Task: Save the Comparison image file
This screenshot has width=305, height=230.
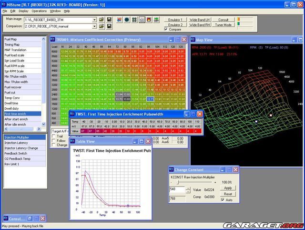Action: tap(109, 26)
